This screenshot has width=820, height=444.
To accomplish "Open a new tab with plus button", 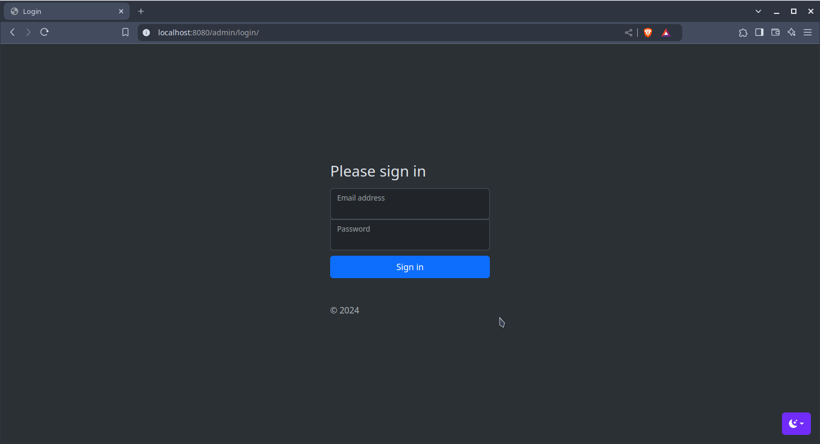I will click(141, 11).
